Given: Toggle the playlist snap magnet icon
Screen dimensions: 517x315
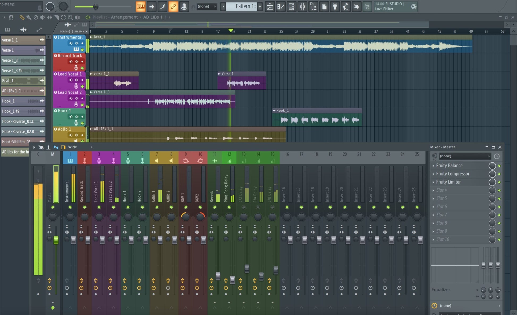Looking at the screenshot, I should click(11, 17).
